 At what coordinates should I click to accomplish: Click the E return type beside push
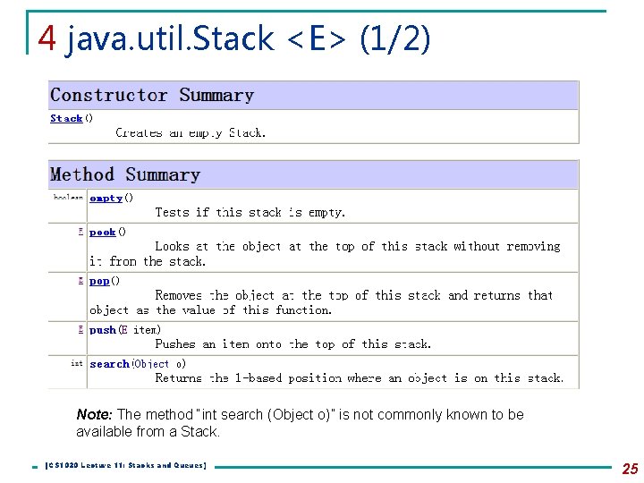pos(80,330)
